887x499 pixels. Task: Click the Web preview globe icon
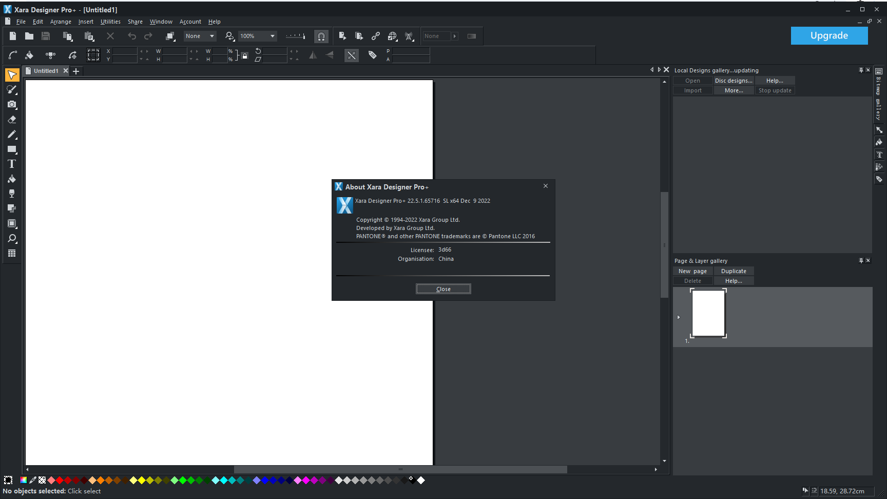[392, 36]
